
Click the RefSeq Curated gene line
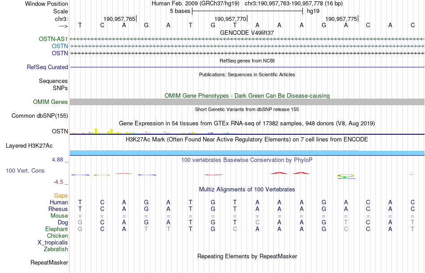[x=247, y=67]
